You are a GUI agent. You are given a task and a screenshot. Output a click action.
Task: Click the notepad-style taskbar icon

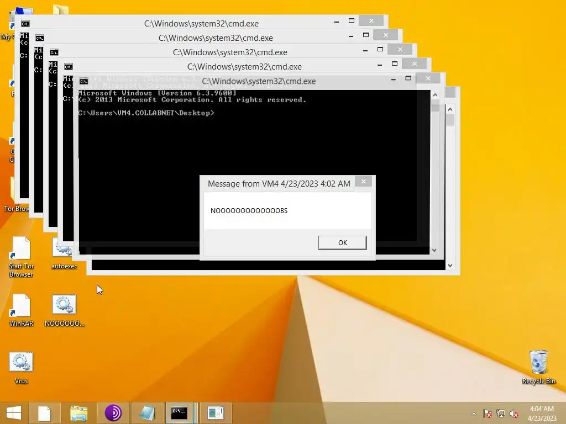coord(147,413)
